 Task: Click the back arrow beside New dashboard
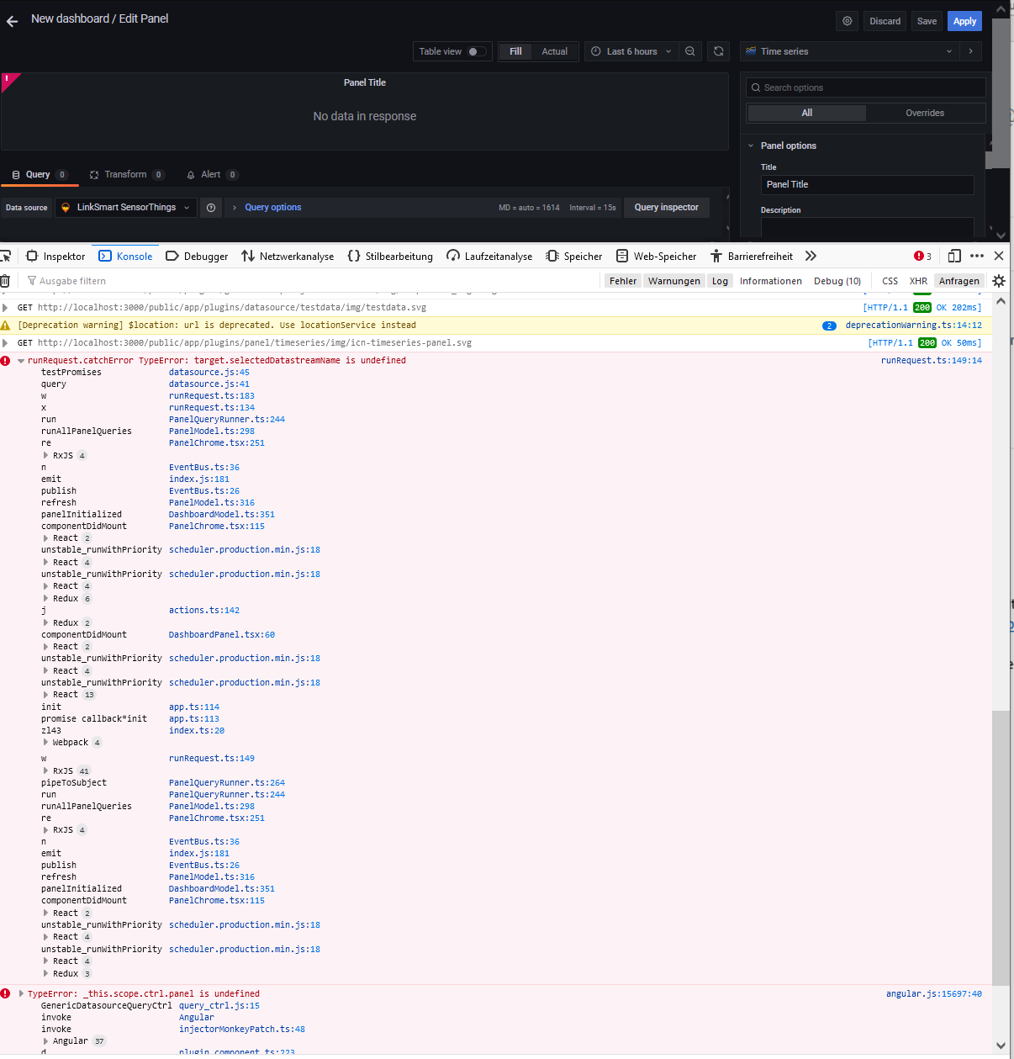[11, 20]
